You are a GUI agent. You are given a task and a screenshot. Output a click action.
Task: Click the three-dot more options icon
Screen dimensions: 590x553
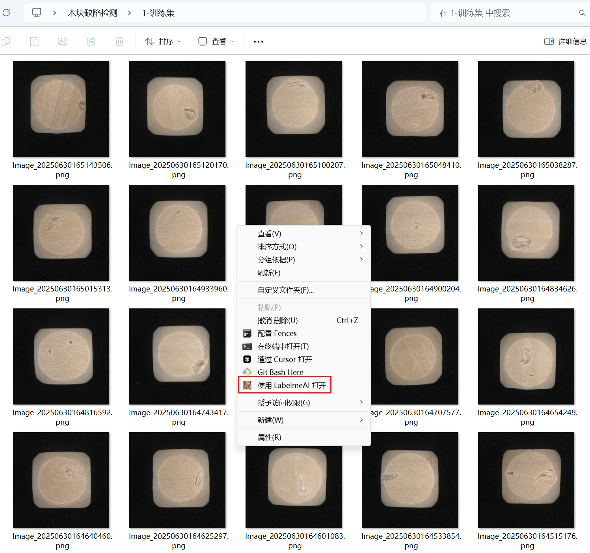[x=259, y=42]
